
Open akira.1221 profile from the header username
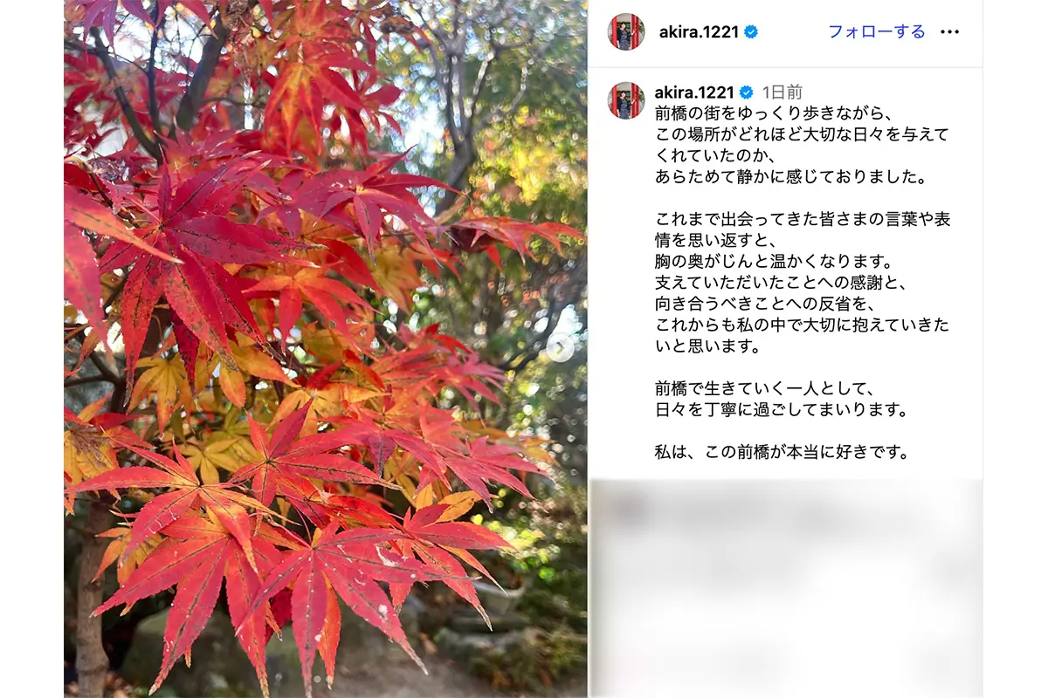[697, 32]
